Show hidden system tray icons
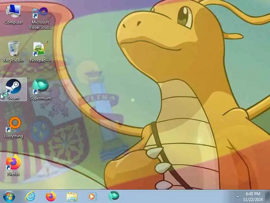The image size is (270, 203). point(238,197)
